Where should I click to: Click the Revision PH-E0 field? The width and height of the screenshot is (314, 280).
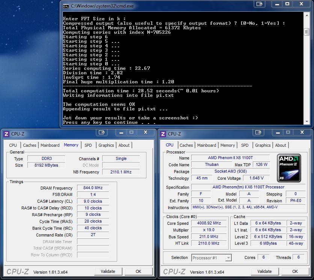[296, 200]
